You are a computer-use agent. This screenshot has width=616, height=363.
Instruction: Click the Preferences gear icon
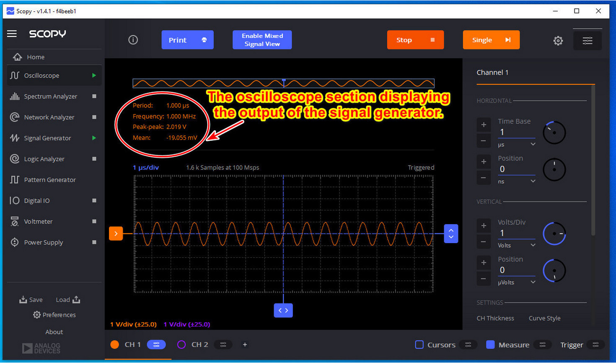37,315
